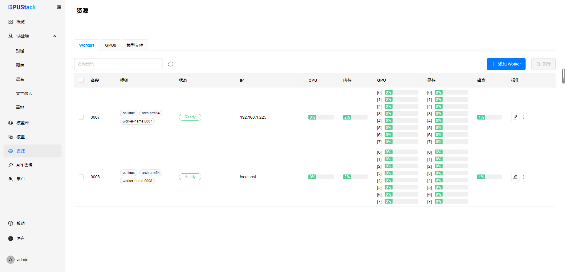Tick the checkbox for worker 0008
565x272 pixels.
tap(81, 177)
